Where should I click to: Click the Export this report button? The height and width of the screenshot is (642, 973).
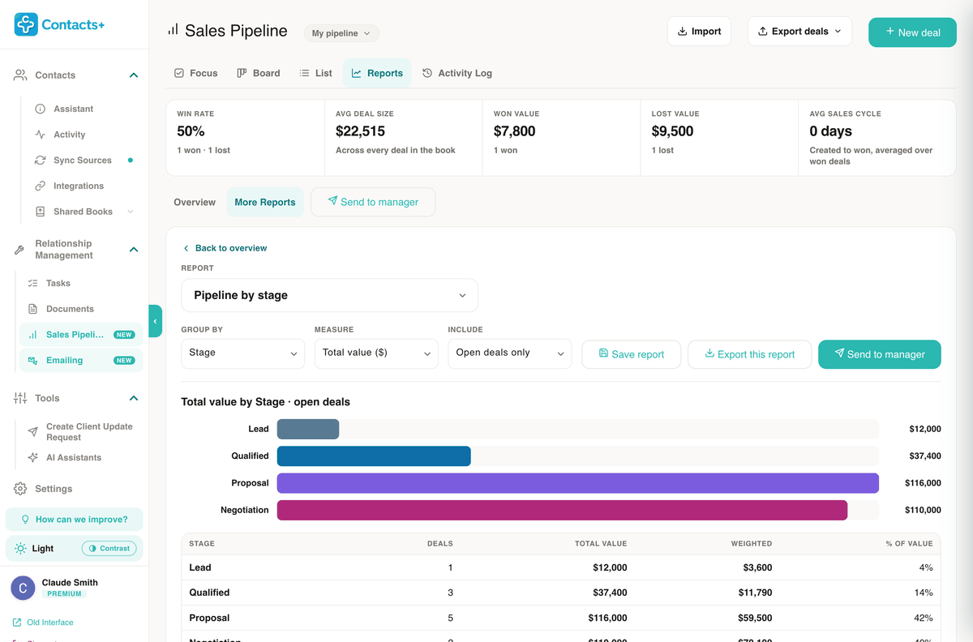click(749, 354)
